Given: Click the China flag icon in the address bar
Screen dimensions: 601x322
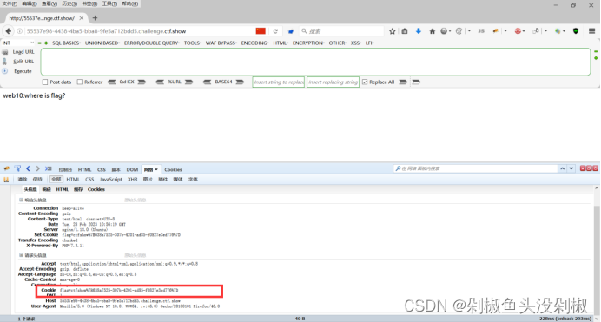Looking at the screenshot, I should [x=261, y=31].
